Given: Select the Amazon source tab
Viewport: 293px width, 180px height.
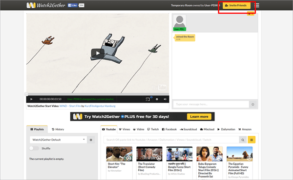Looking at the screenshot, I should coord(245,129).
